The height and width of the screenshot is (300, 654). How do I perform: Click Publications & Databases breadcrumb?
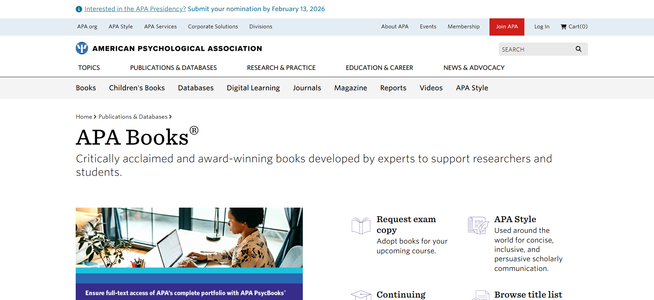pyautogui.click(x=133, y=117)
